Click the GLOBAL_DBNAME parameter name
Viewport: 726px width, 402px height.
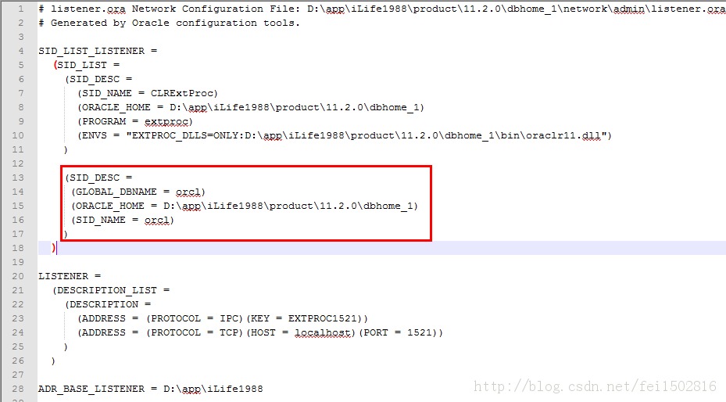[116, 192]
